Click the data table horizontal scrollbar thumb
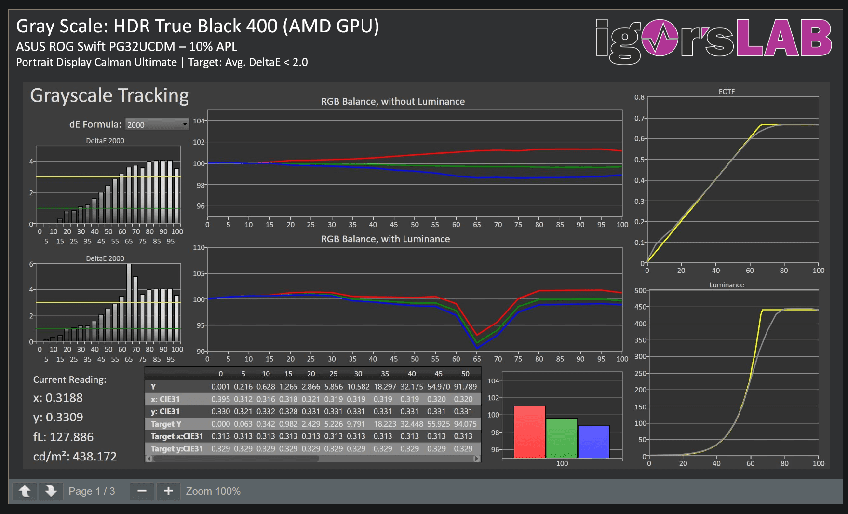 point(236,459)
